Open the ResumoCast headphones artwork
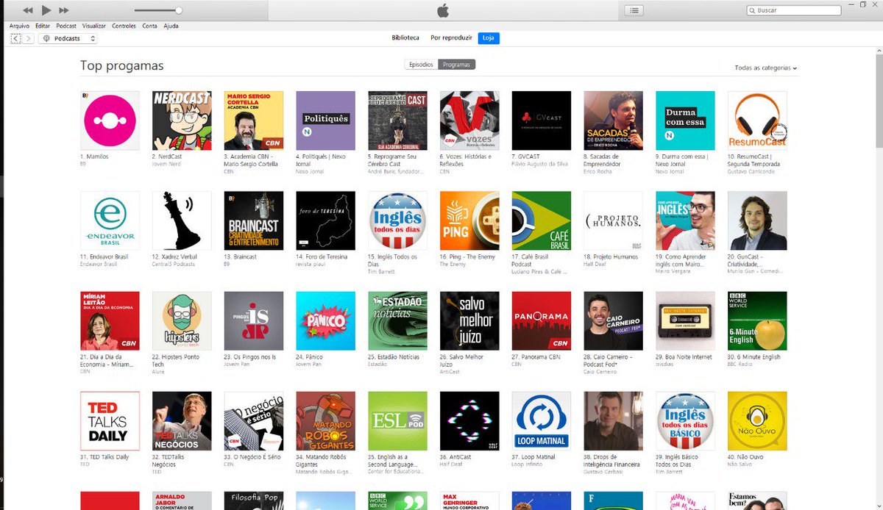This screenshot has width=883, height=510. [x=757, y=121]
